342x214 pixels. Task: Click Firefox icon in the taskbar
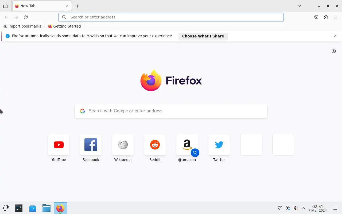coord(60,208)
